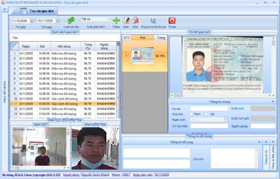Click the Sửa edit icon

coord(126,20)
